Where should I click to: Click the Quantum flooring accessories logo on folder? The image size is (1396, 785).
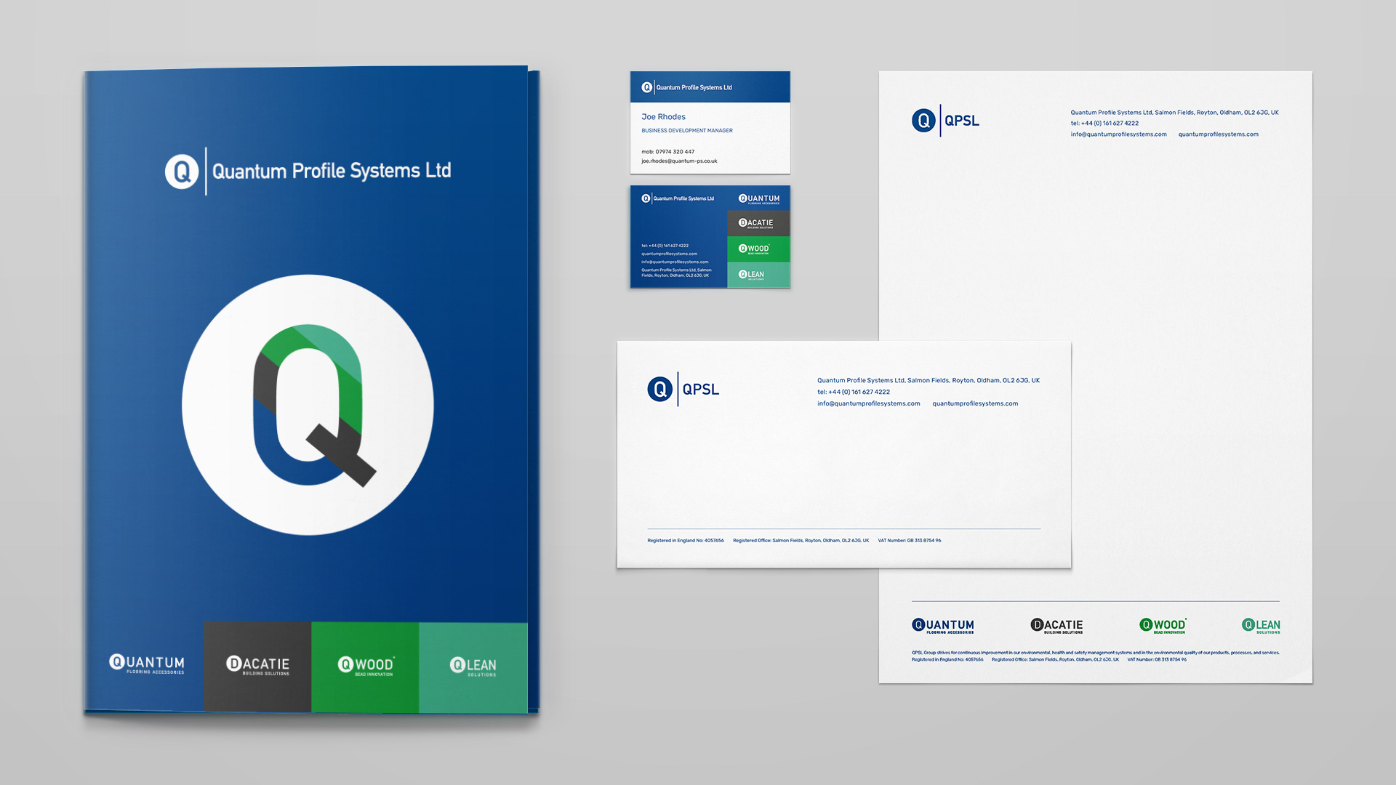(x=147, y=664)
